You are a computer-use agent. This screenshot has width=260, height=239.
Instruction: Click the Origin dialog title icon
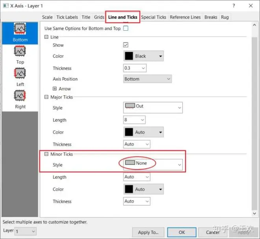[x=6, y=6]
